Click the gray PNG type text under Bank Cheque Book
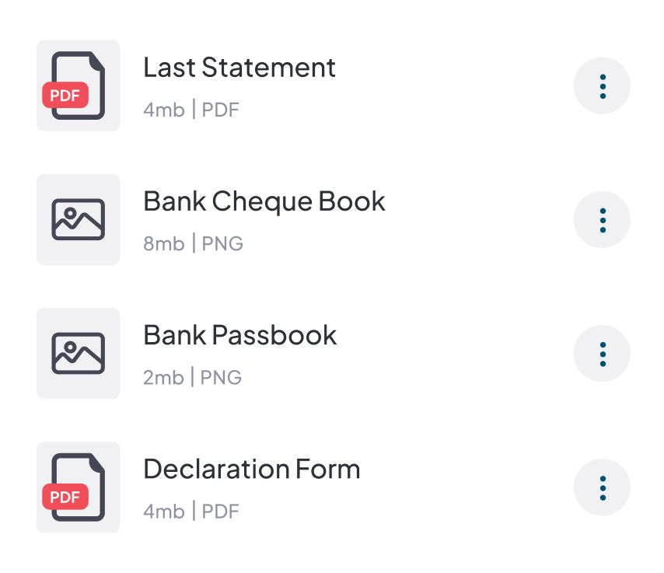Image resolution: width=664 pixels, height=573 pixels. 222,243
